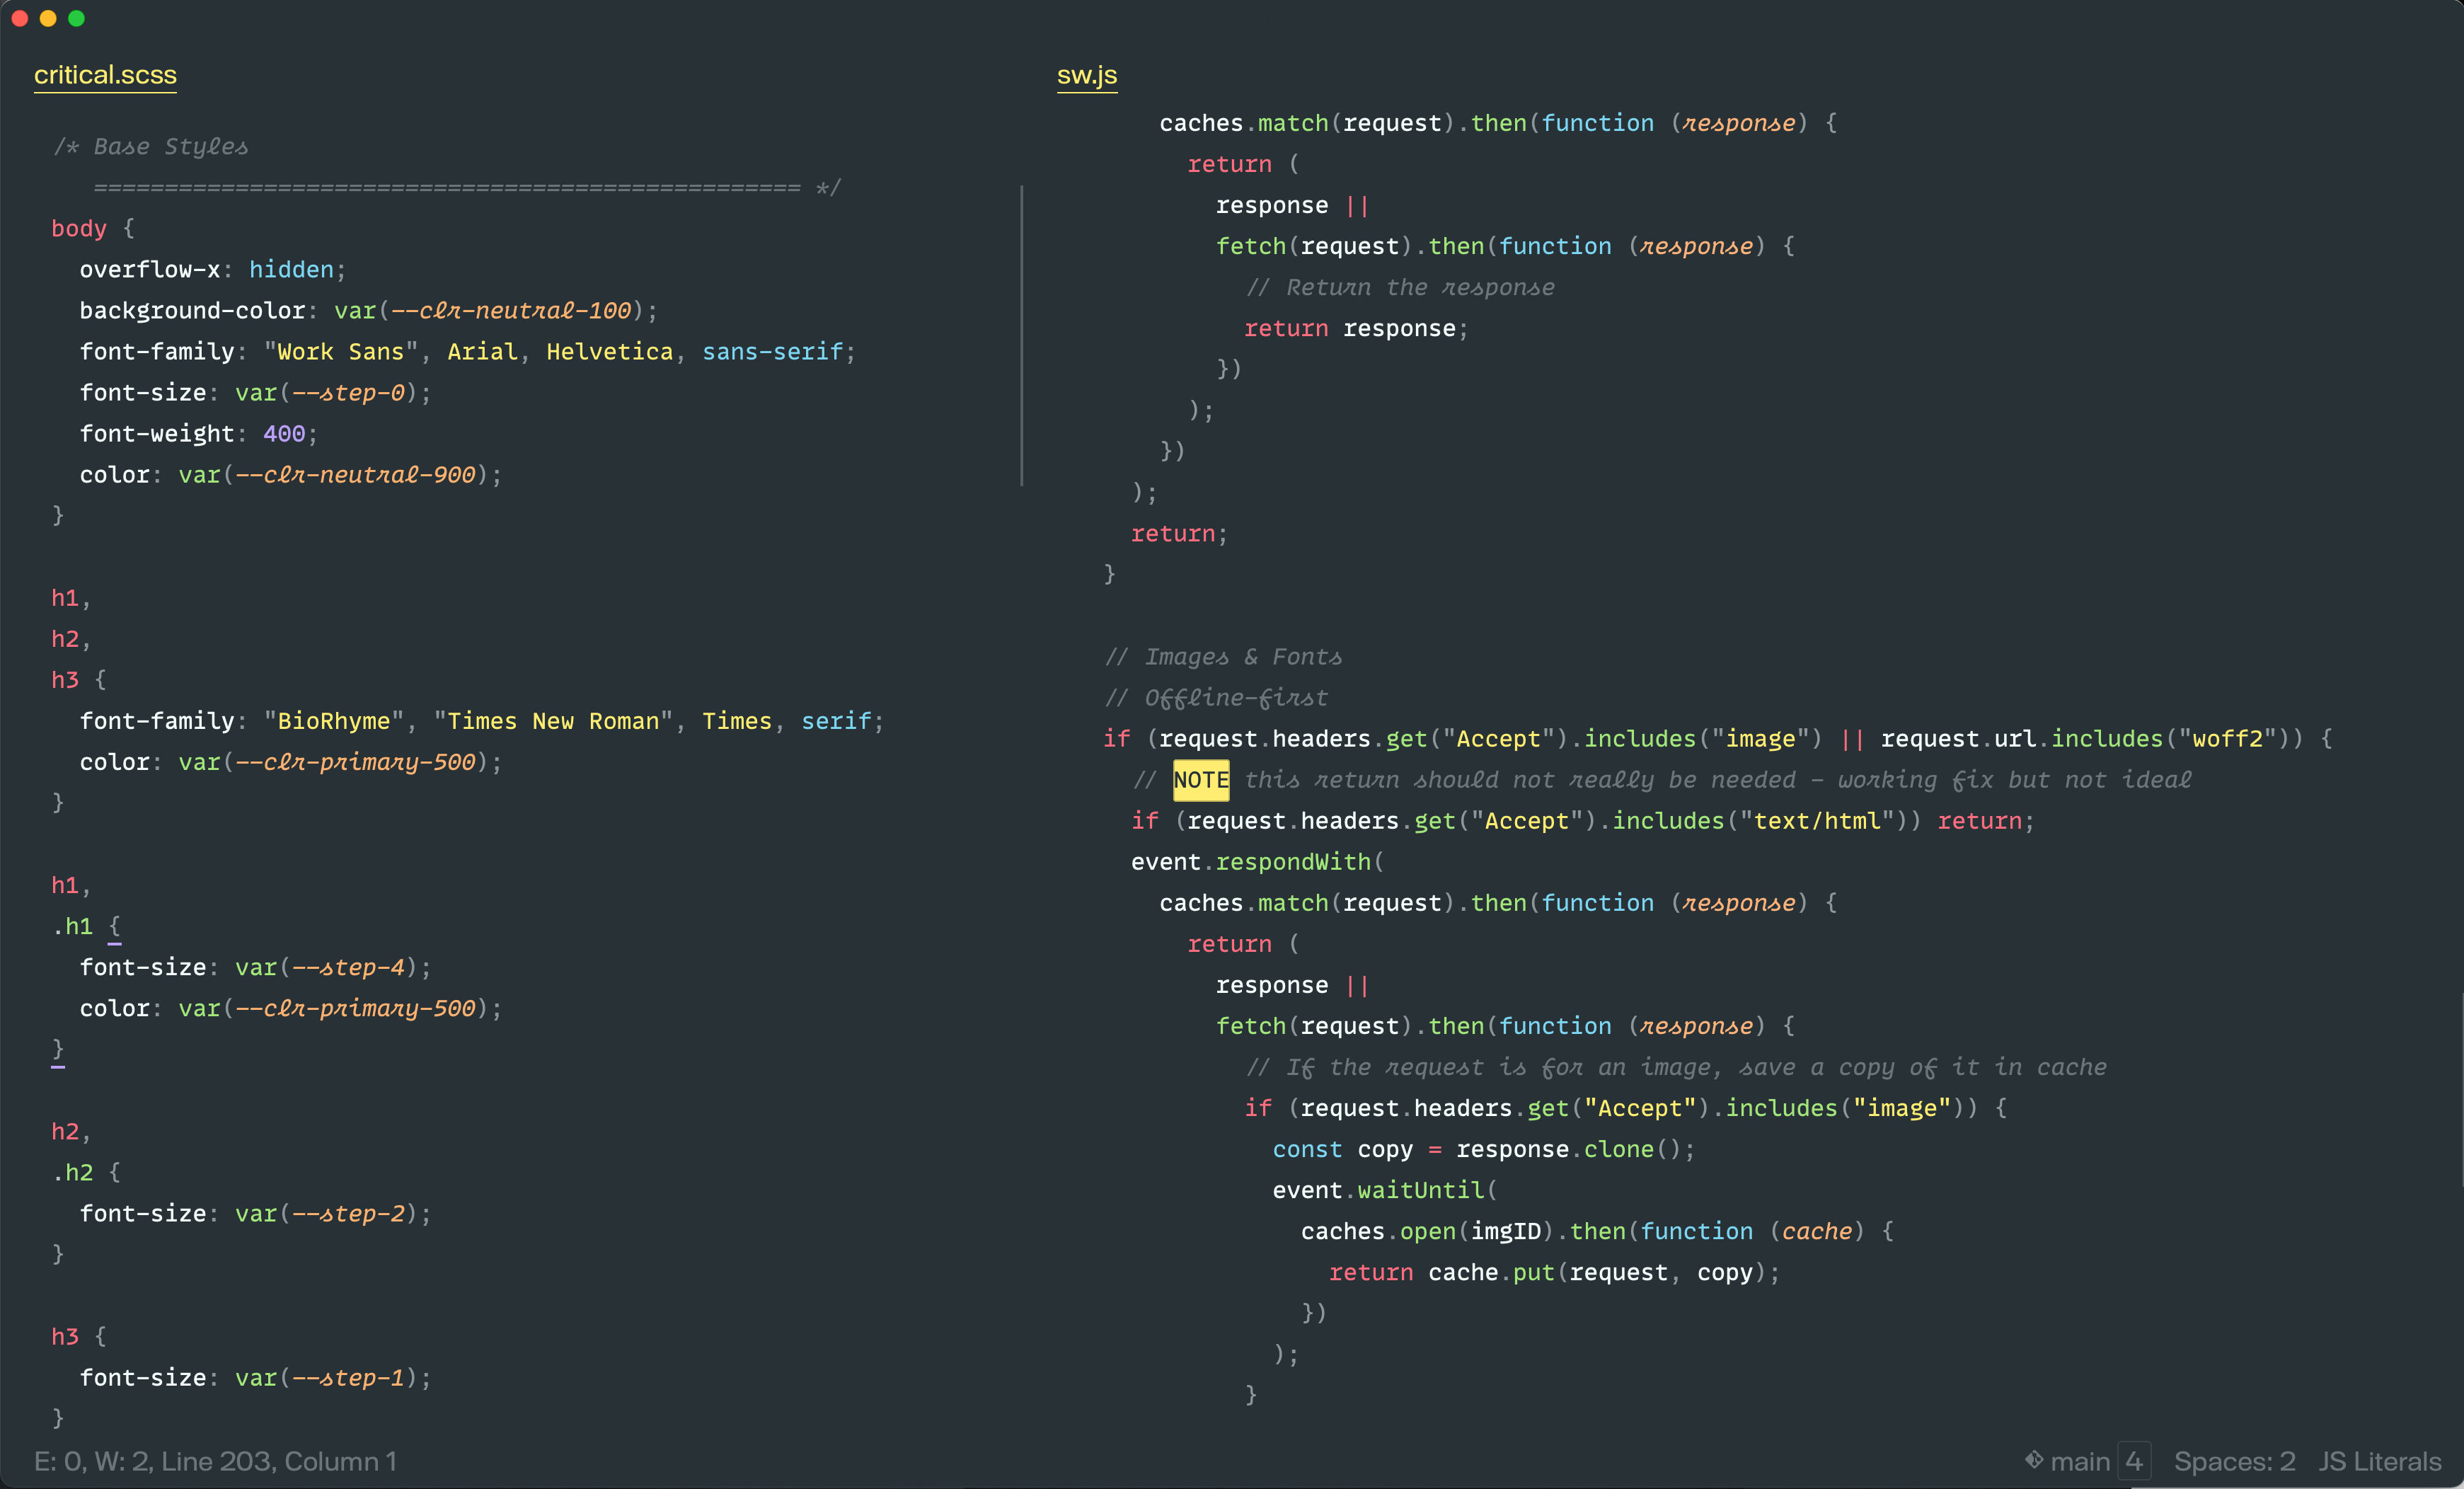Click the .h2 class selector
Viewport: 2464px width, 1489px height.
pyautogui.click(x=72, y=1172)
